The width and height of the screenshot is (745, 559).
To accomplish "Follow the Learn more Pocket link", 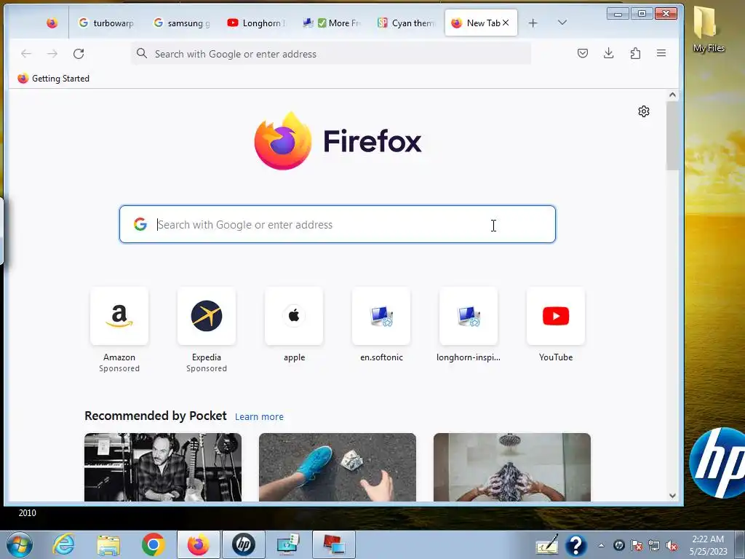I will pos(260,417).
